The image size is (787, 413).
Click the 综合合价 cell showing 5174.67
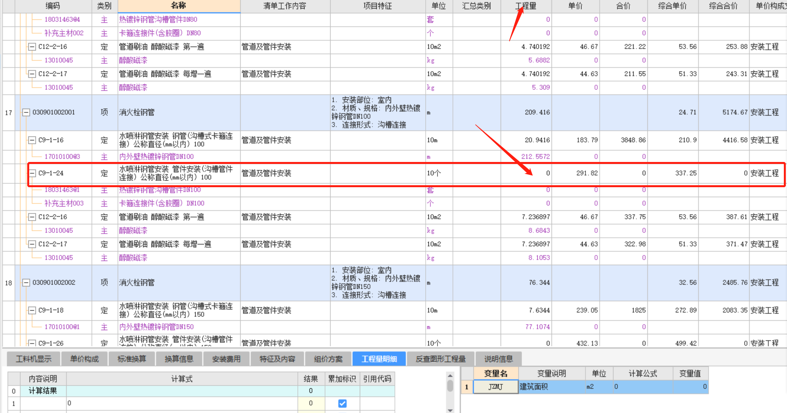[723, 112]
